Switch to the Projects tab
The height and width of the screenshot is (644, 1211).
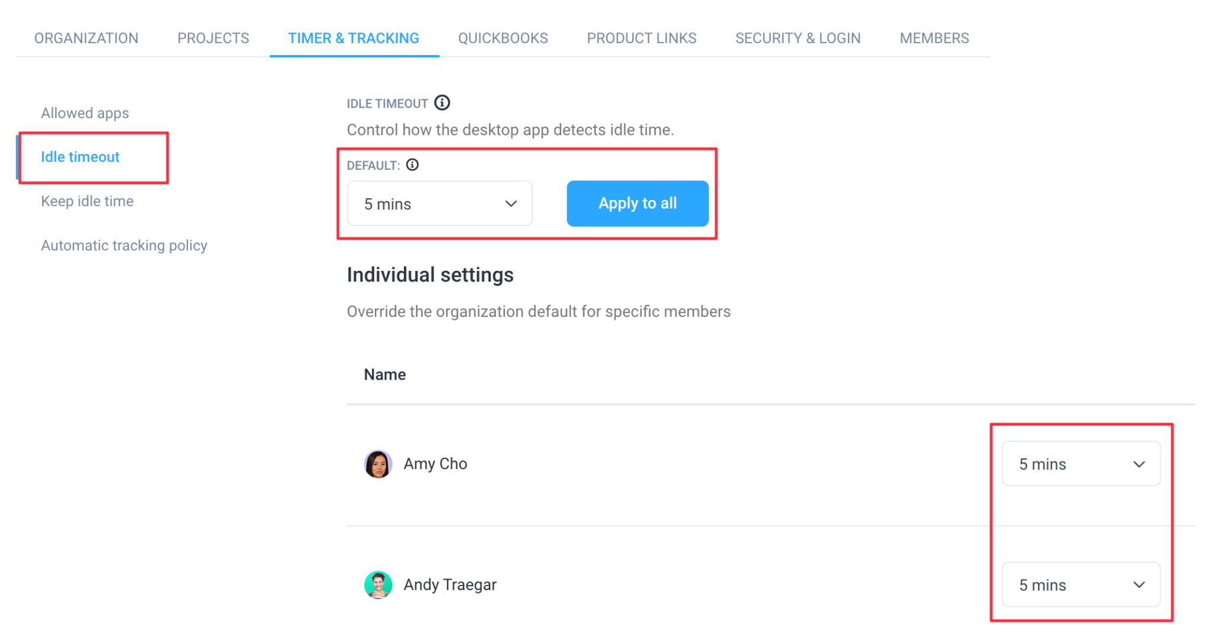click(212, 38)
